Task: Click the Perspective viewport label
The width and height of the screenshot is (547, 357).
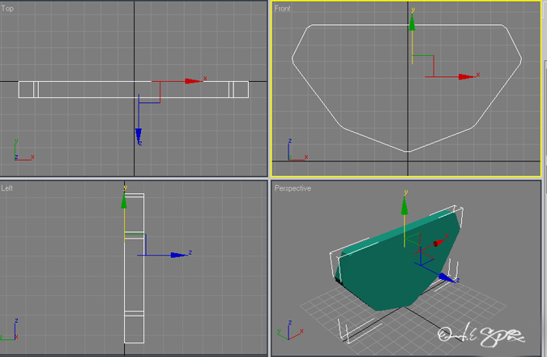Action: click(293, 188)
